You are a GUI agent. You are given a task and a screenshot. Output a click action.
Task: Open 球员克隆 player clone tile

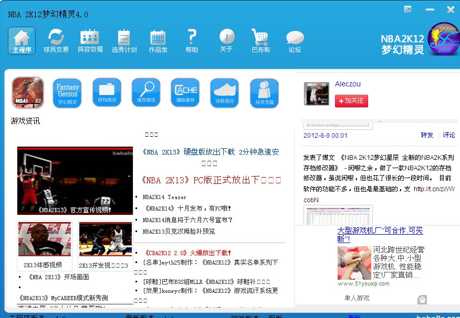(264, 93)
